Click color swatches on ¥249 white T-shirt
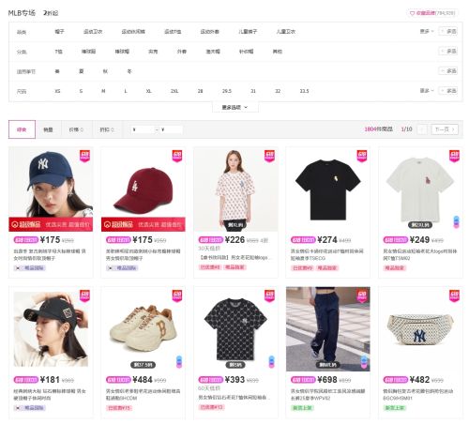This screenshot has width=469, height=424. click(x=456, y=221)
